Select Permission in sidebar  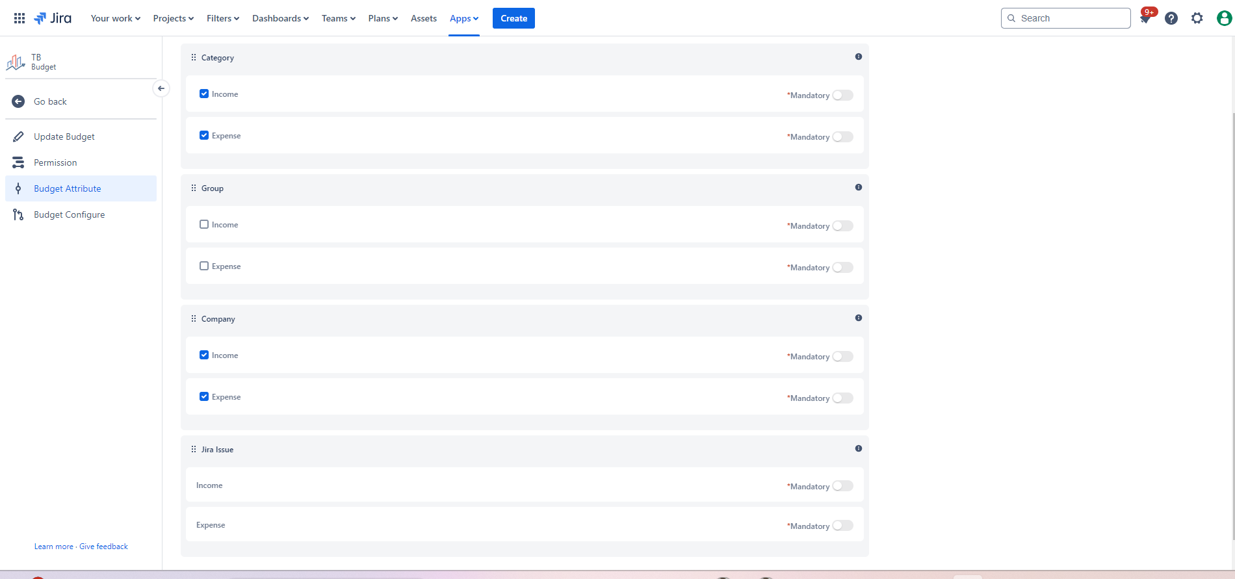point(81,162)
